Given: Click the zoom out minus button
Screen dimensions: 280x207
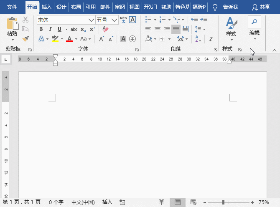Looking at the screenshot, I should point(205,202).
